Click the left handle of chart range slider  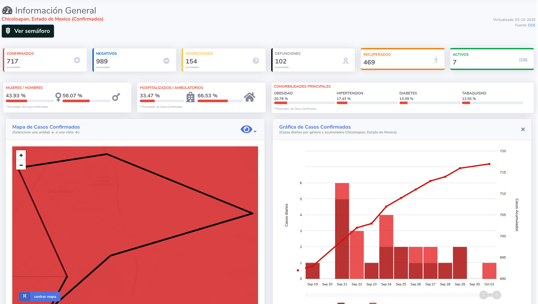pos(484,295)
